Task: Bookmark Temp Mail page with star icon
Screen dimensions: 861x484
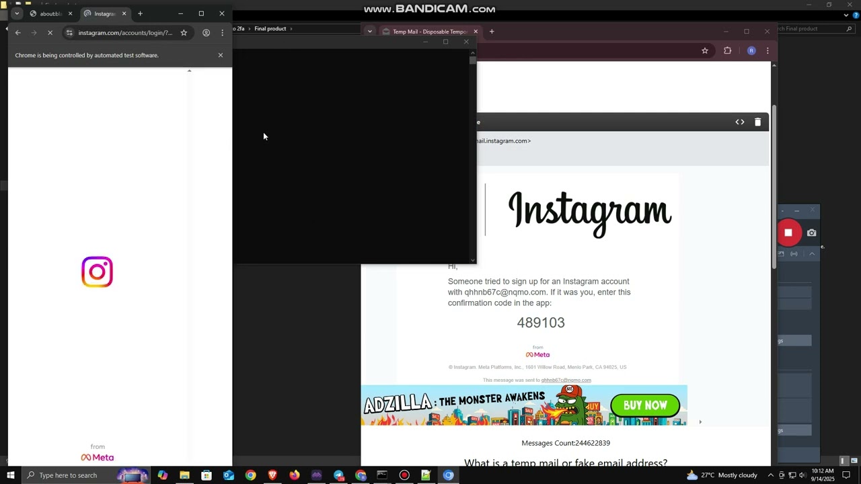Action: click(705, 50)
